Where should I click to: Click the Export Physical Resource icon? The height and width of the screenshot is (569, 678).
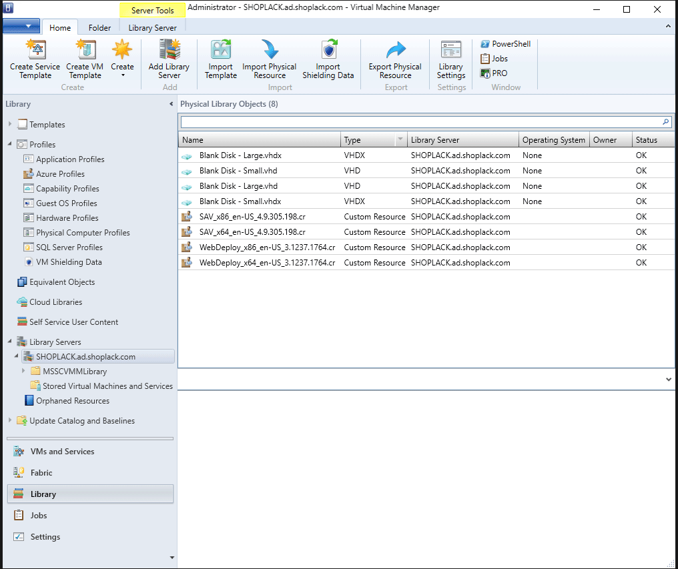pos(395,50)
